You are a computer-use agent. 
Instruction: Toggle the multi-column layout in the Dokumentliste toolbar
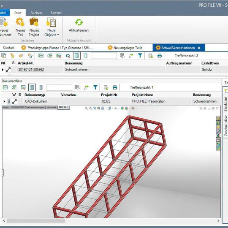point(32,87)
